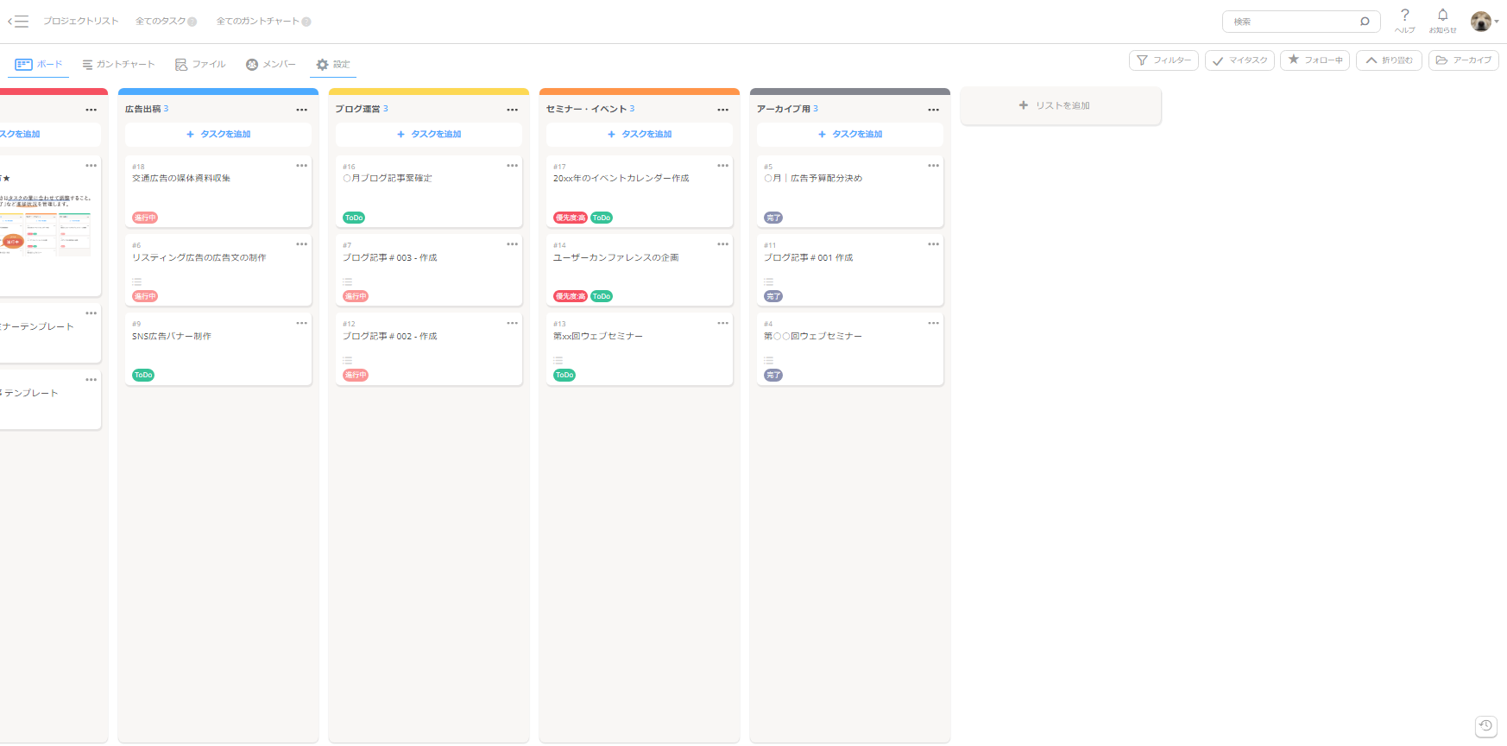This screenshot has height=746, width=1507.
Task: Click リストを追加 to add a list
Action: click(x=1061, y=105)
